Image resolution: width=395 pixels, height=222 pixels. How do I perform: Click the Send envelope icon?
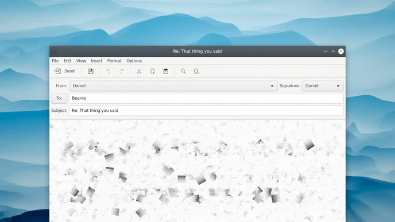click(57, 71)
